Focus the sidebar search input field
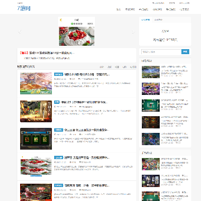 [161, 52]
